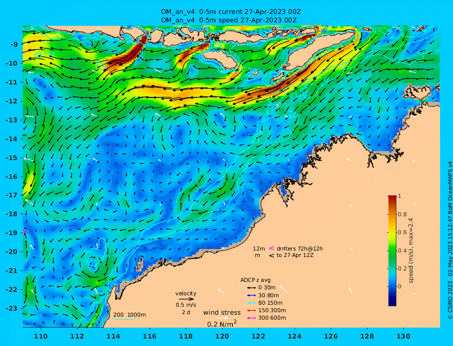
Task: Click the magenta drifter marker near latitude -19
Action: coord(25,232)
